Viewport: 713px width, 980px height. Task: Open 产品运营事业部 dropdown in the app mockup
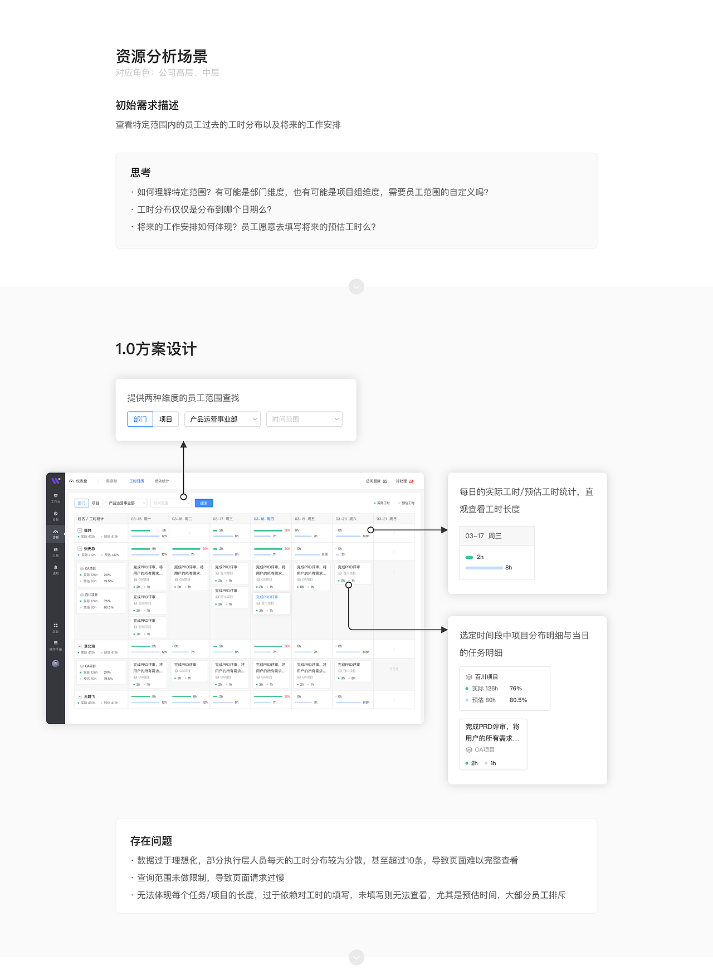click(x=126, y=503)
